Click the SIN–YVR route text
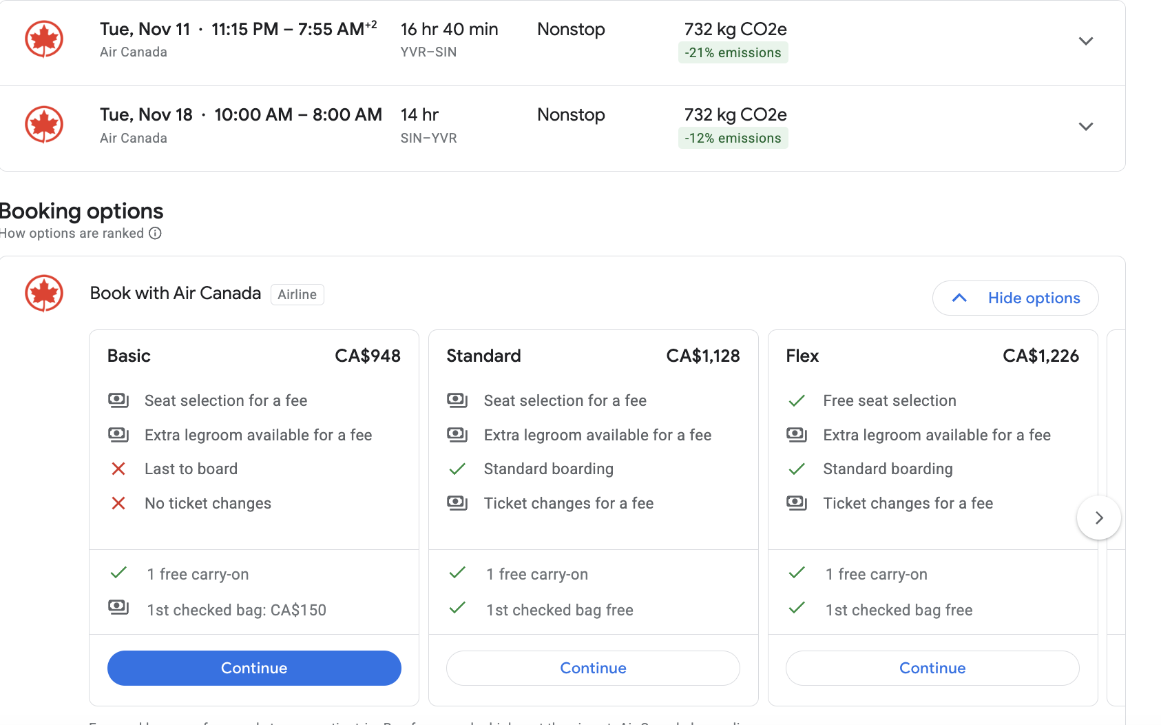The width and height of the screenshot is (1161, 725). [x=428, y=138]
